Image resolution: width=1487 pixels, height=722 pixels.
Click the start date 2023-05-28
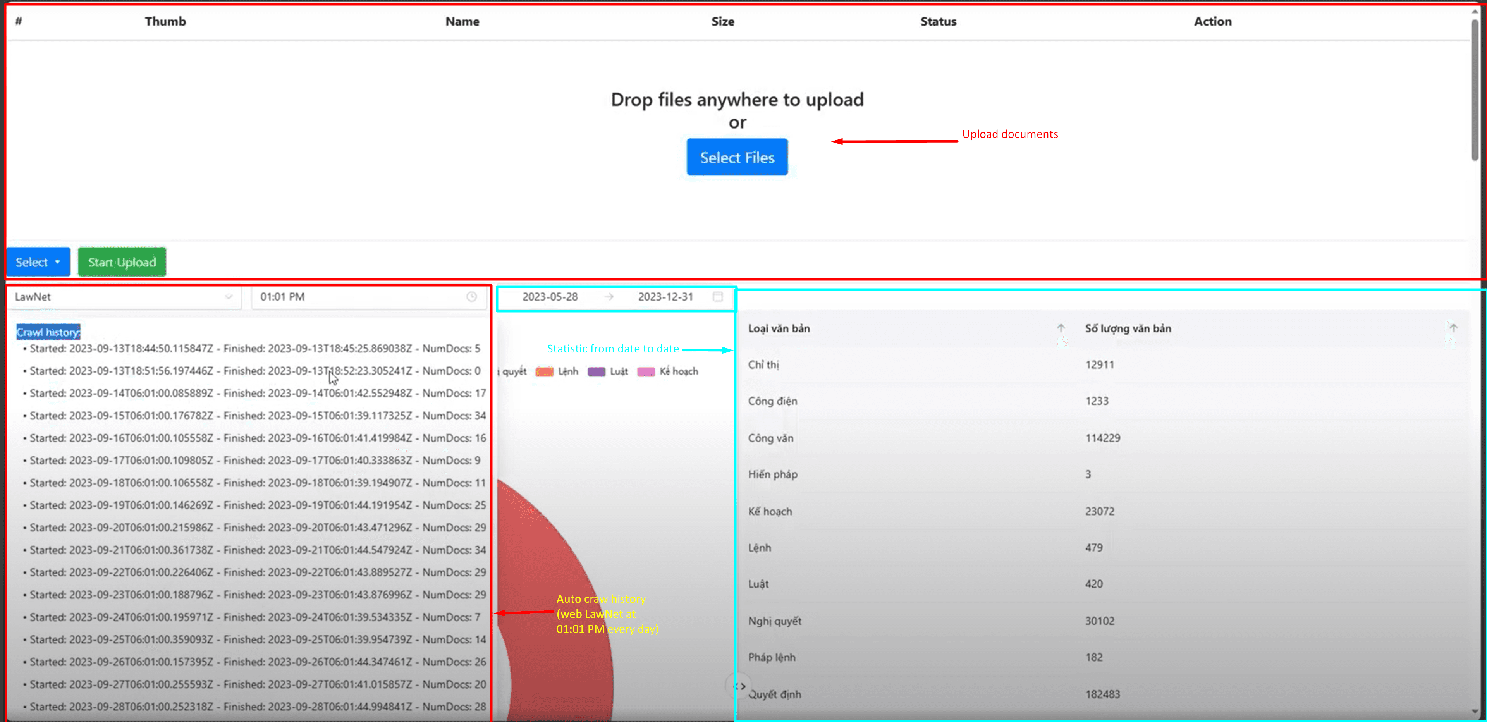[550, 297]
